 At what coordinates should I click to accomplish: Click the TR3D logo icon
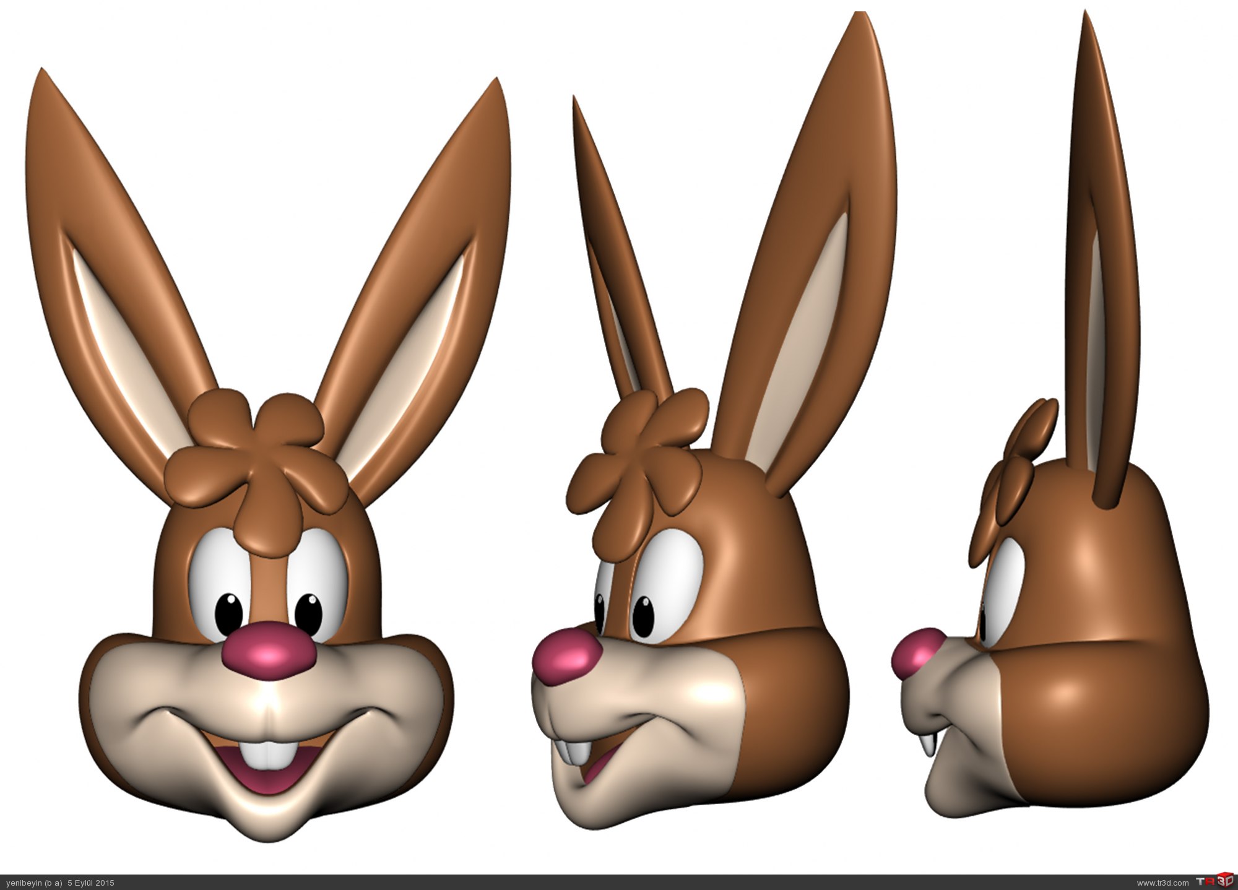(x=1214, y=881)
